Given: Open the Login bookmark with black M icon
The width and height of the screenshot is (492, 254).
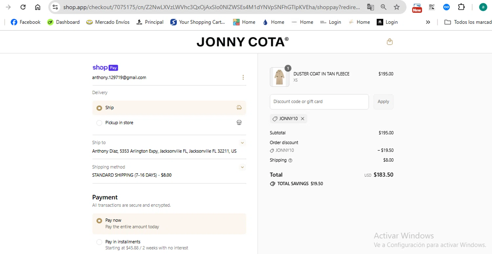Looking at the screenshot, I should (387, 22).
